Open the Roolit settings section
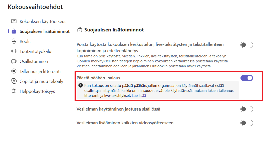 [25, 41]
